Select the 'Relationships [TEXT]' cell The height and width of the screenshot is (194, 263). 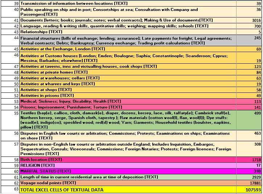click(x=127, y=32)
